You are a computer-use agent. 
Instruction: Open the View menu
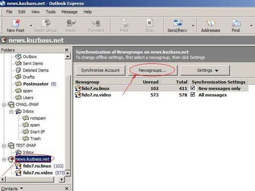pyautogui.click(x=36, y=12)
